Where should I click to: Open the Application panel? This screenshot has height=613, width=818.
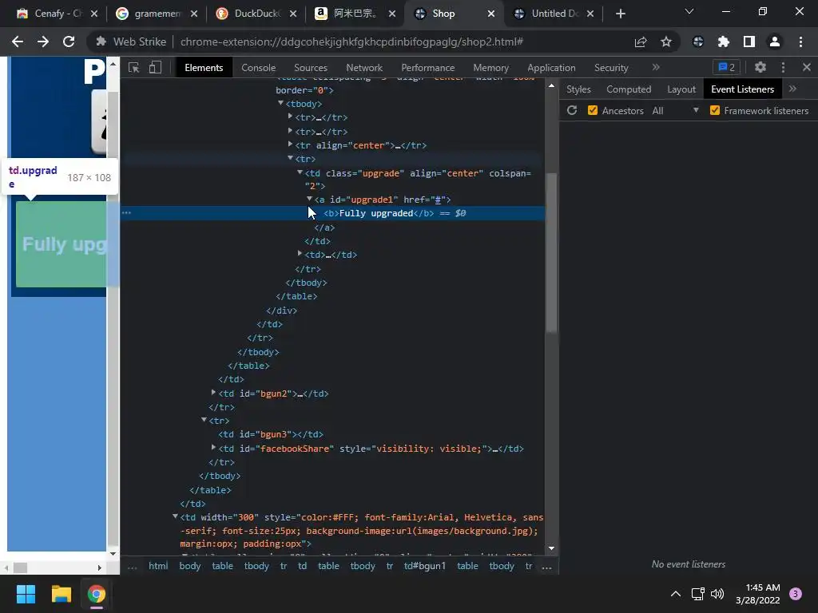pyautogui.click(x=551, y=68)
